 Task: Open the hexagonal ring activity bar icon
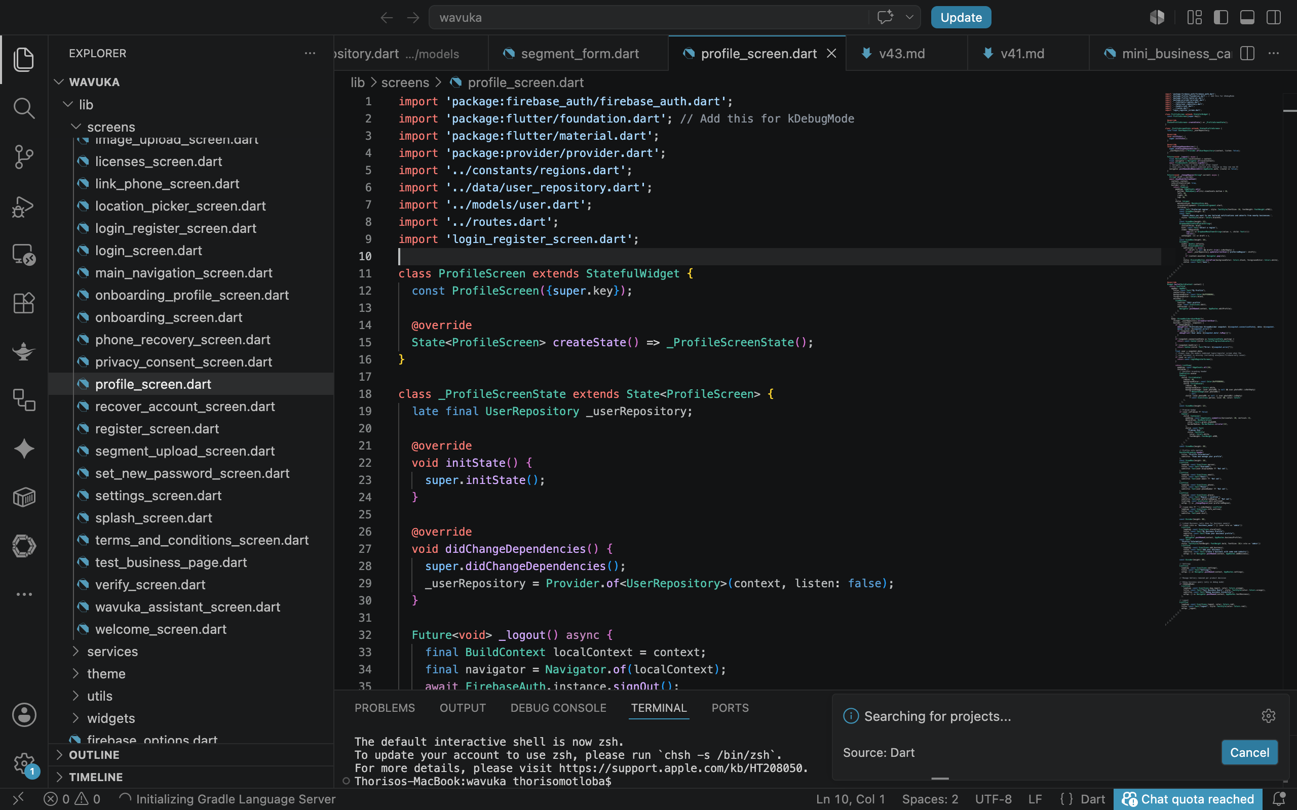pos(24,546)
